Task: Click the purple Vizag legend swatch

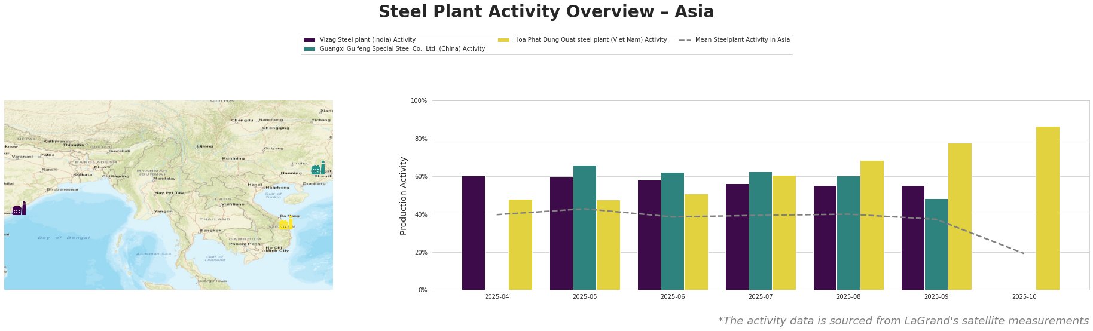Action: tap(309, 40)
